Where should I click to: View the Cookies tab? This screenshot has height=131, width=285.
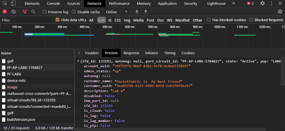click(x=188, y=53)
